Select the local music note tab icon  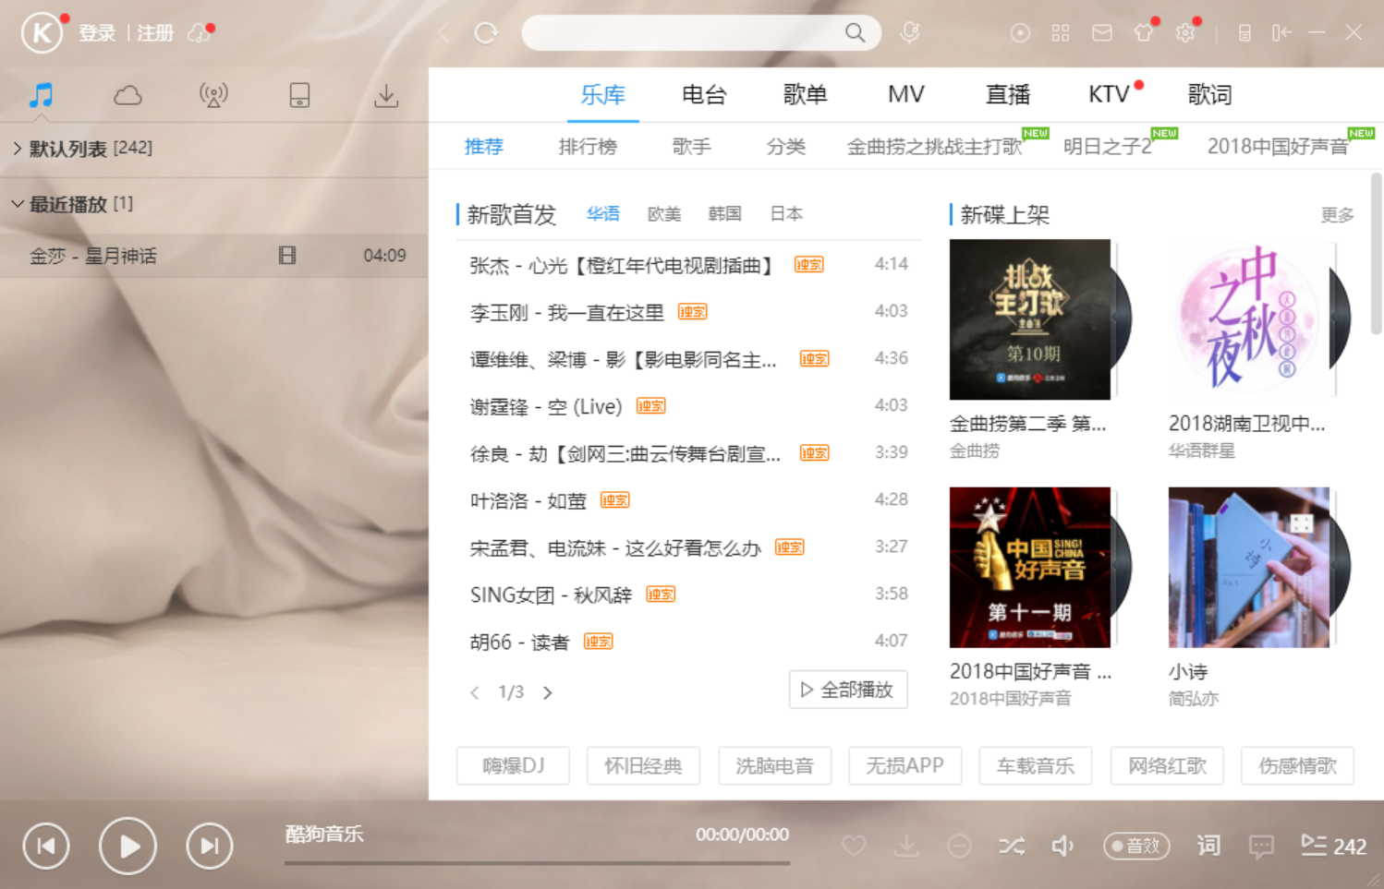pyautogui.click(x=41, y=94)
